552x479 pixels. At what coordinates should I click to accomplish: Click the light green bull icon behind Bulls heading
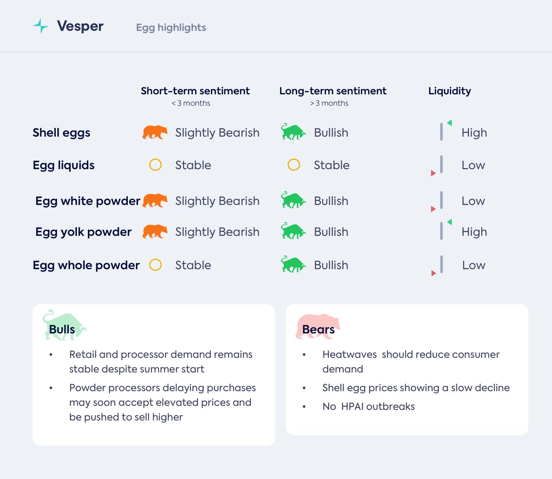(64, 324)
